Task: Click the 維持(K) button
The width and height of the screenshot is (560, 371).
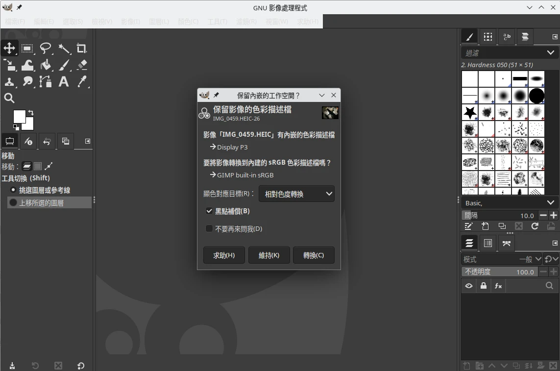Action: pyautogui.click(x=269, y=255)
